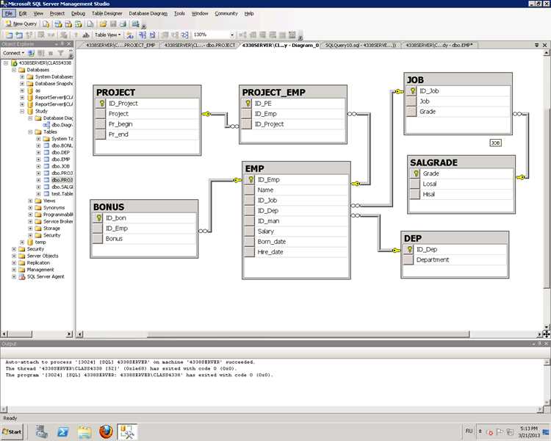Select the SALGRADE table header
551x441 pixels.
point(461,162)
